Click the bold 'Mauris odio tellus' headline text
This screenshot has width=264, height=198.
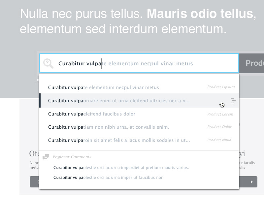pyautogui.click(x=200, y=14)
